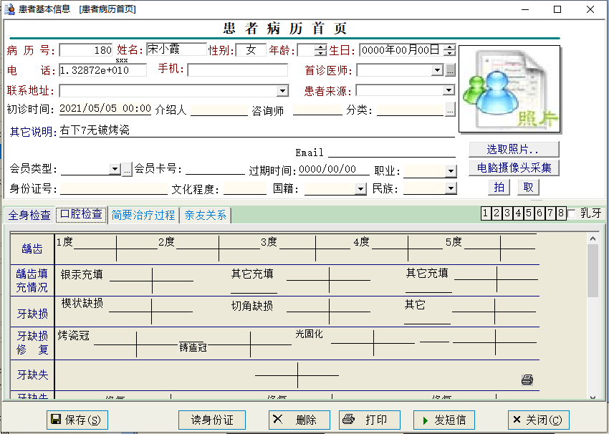
Task: Click the 咨询师 input field
Action: point(317,110)
